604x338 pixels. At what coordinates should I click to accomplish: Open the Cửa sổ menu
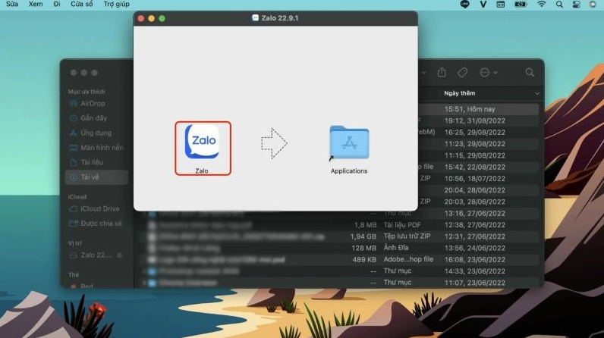coord(83,5)
